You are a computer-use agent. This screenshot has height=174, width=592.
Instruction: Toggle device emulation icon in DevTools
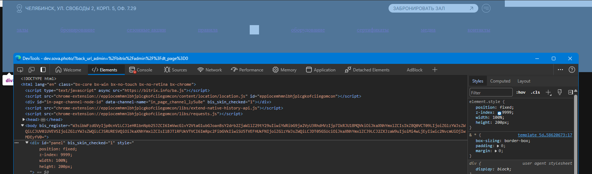tap(32, 70)
